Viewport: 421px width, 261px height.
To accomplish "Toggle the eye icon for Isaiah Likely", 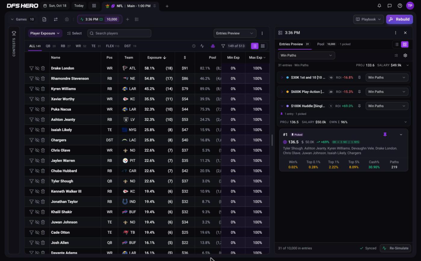I will [x=37, y=130].
